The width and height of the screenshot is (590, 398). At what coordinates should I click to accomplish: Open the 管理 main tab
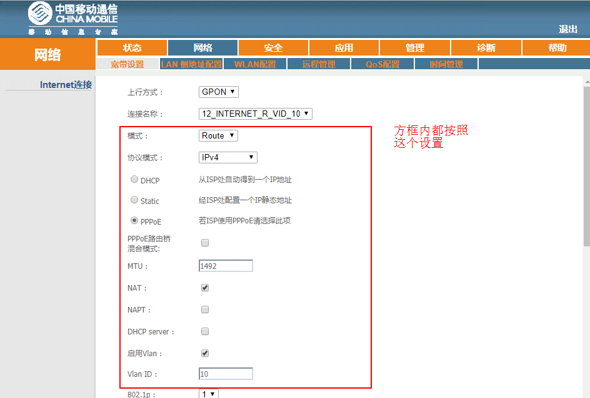(x=415, y=47)
